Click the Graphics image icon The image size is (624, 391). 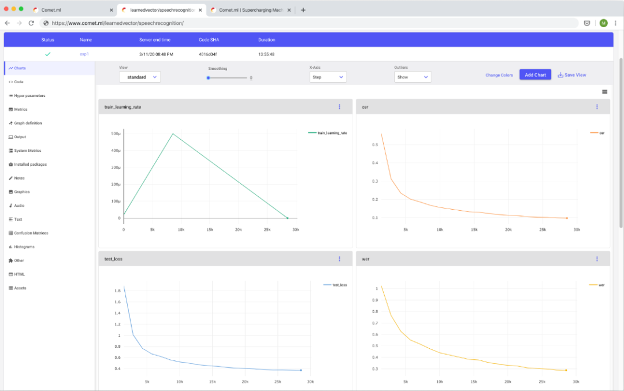click(x=11, y=192)
